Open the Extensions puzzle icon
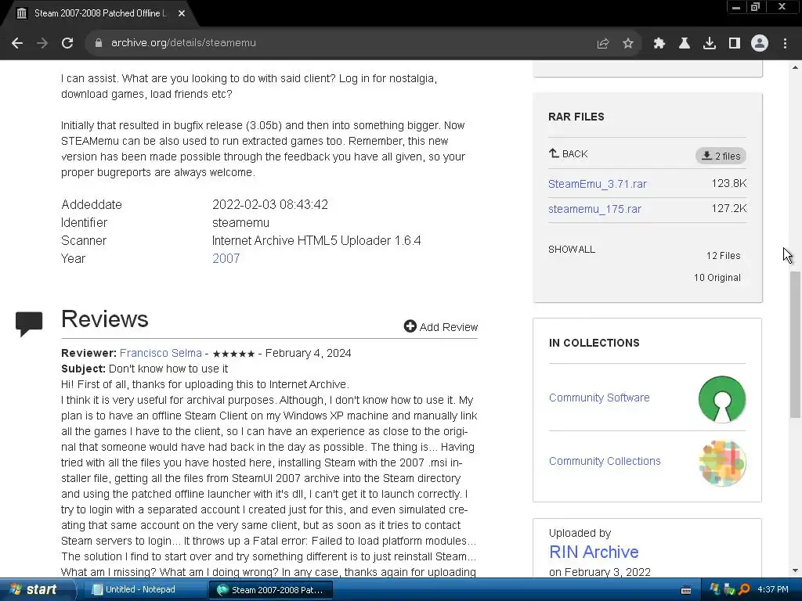Viewport: 802px width, 601px height. (659, 44)
